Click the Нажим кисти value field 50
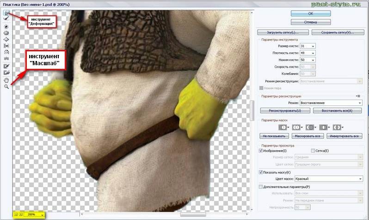The width and height of the screenshot is (369, 220). coord(305,60)
